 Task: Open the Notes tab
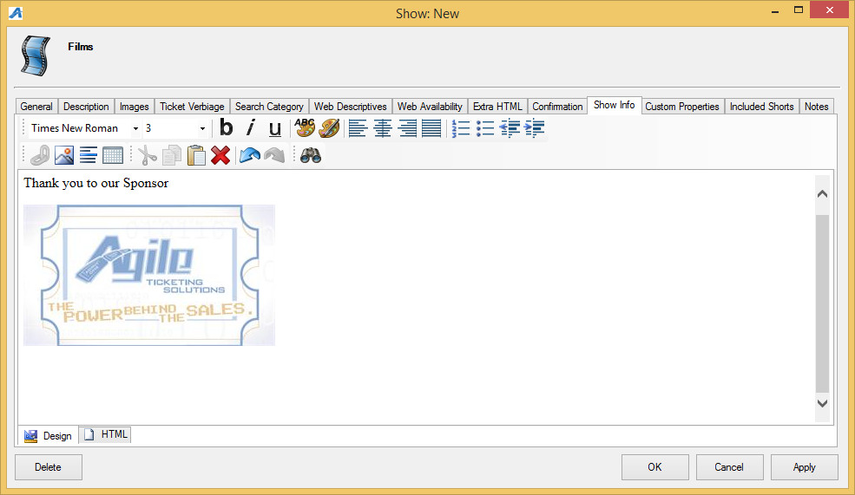[x=816, y=107]
